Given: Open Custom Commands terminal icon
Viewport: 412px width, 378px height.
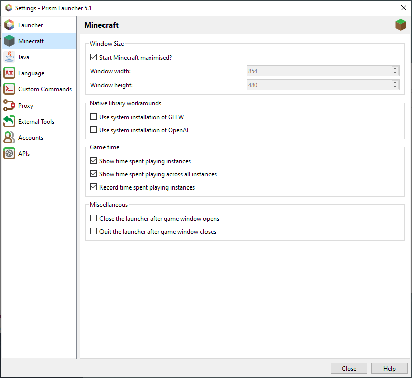Looking at the screenshot, I should 9,89.
